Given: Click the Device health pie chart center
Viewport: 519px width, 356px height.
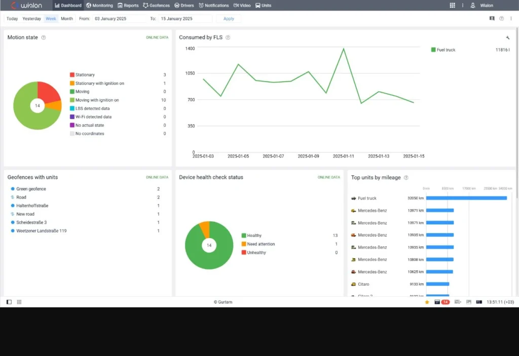Looking at the screenshot, I should (x=209, y=245).
